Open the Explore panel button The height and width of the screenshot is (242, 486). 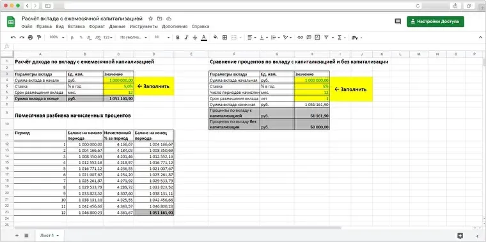click(460, 236)
